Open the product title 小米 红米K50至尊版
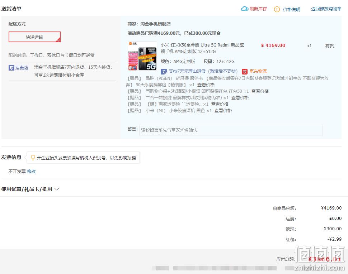 click(x=202, y=48)
